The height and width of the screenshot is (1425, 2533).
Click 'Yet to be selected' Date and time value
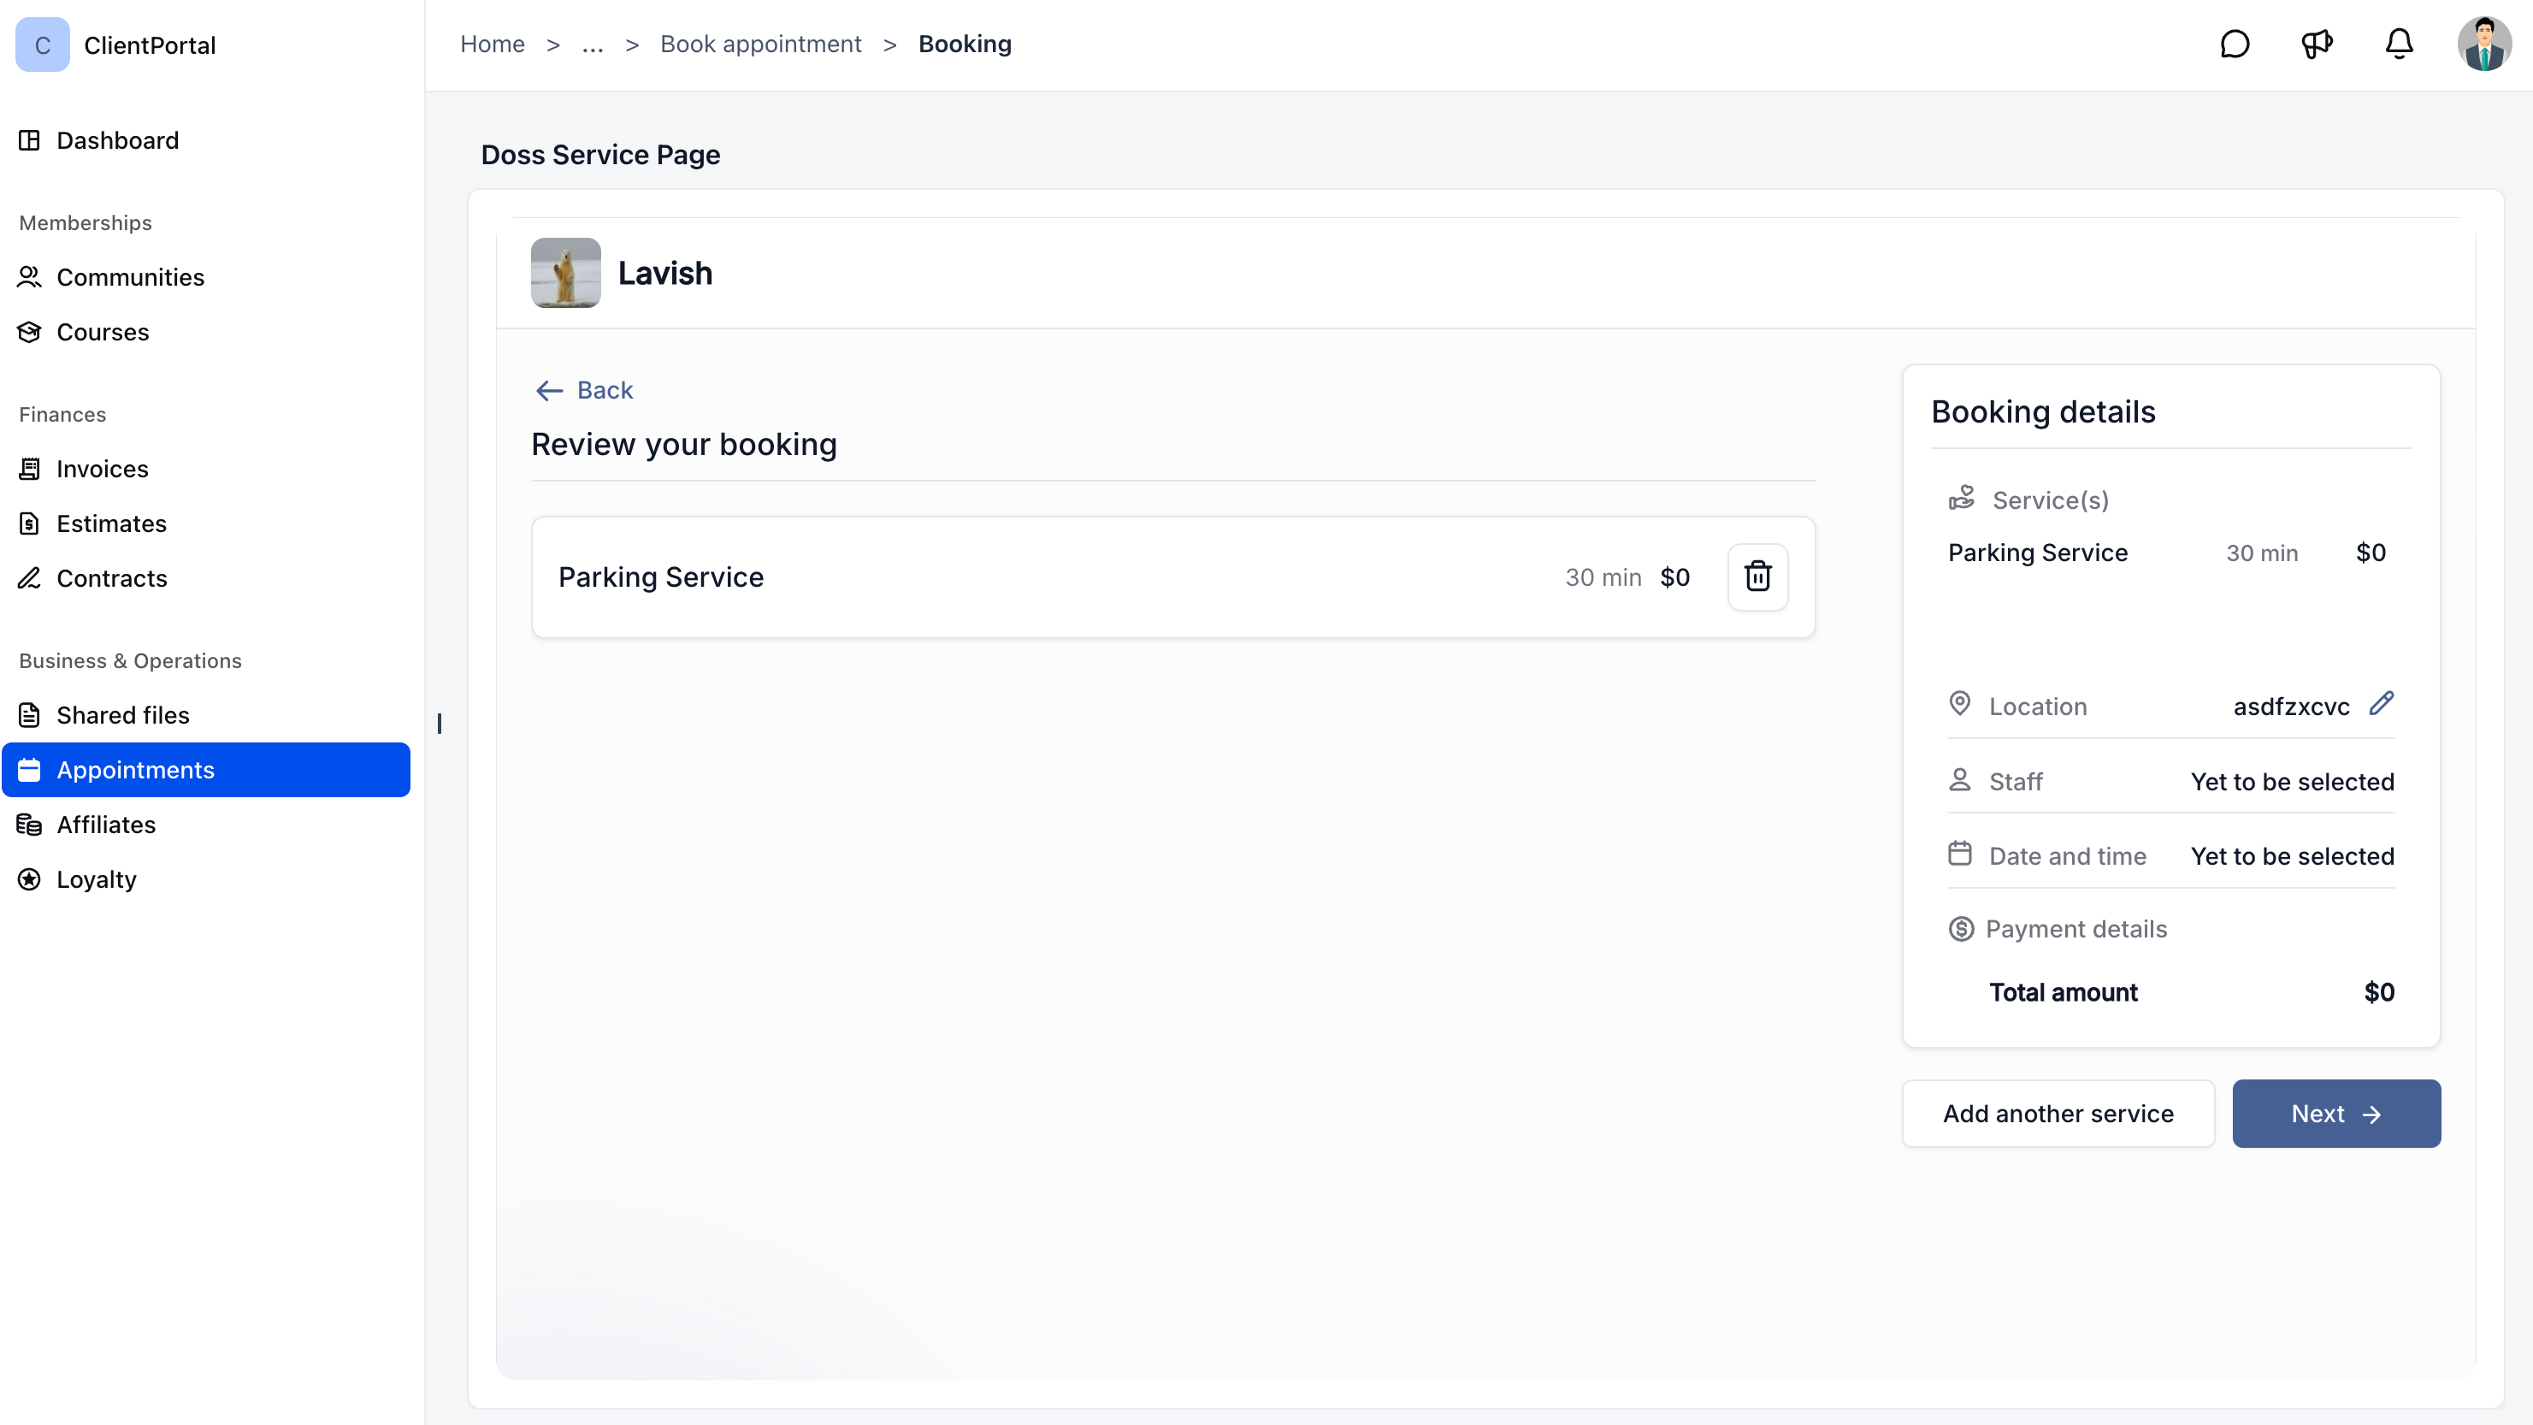[x=2292, y=856]
